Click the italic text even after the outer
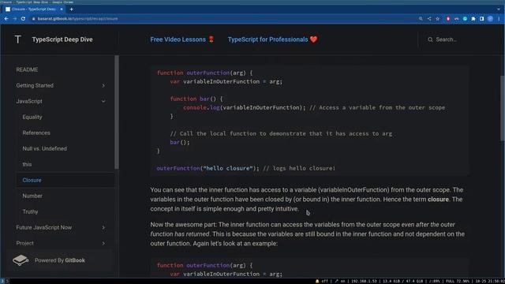Viewport: 505px width, 284px height. 428,224
